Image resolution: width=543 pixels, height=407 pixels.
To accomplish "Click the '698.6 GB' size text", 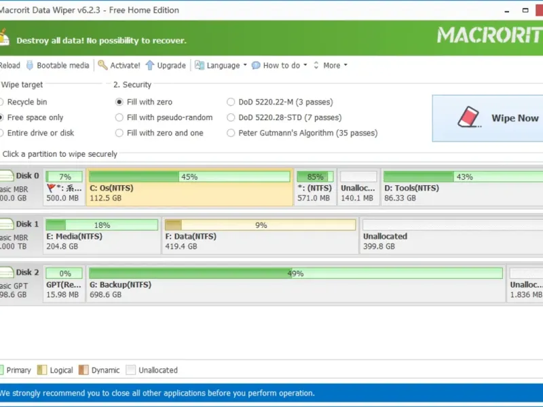I will pyautogui.click(x=106, y=294).
